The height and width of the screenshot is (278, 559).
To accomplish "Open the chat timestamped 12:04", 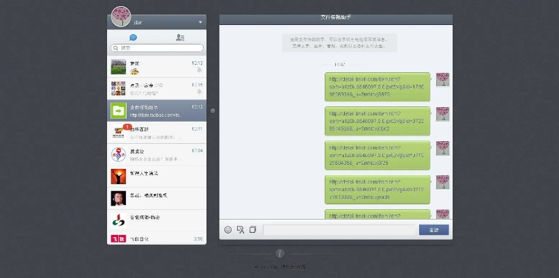I will click(156, 154).
